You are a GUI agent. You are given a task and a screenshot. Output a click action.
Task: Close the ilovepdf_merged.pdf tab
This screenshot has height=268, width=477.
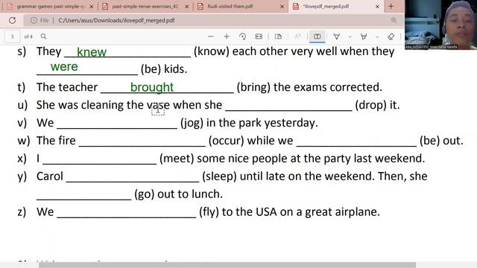pyautogui.click(x=377, y=7)
